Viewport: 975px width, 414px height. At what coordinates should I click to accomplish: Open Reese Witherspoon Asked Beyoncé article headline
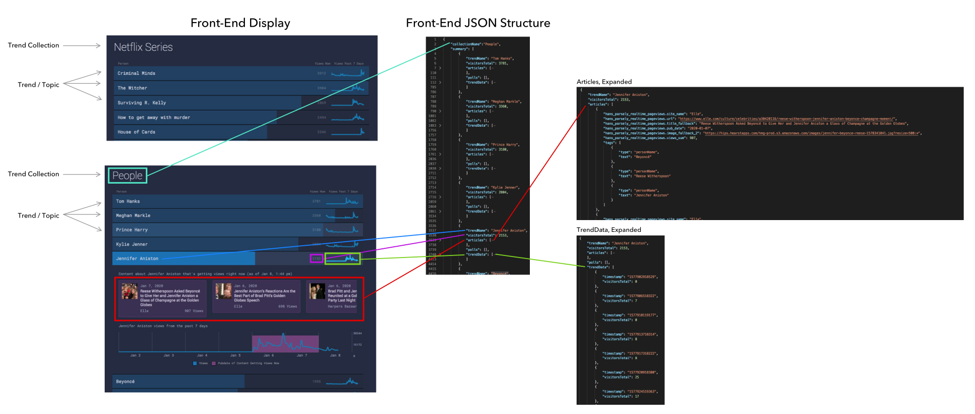(170, 298)
